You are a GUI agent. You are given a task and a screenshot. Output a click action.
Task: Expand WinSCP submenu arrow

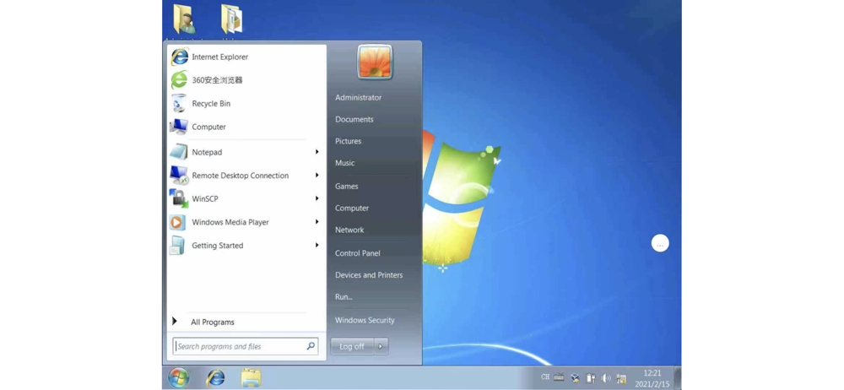(317, 198)
